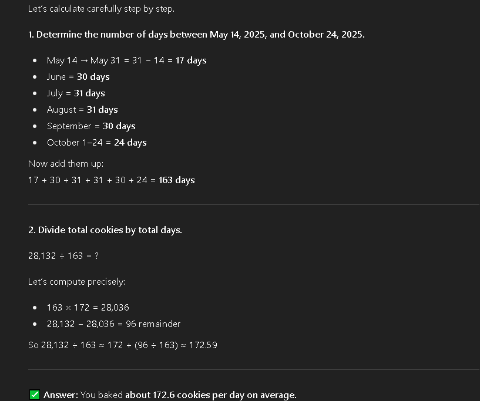Click the green checkmark icon beside Answer
The image size is (480, 401).
tap(35, 395)
